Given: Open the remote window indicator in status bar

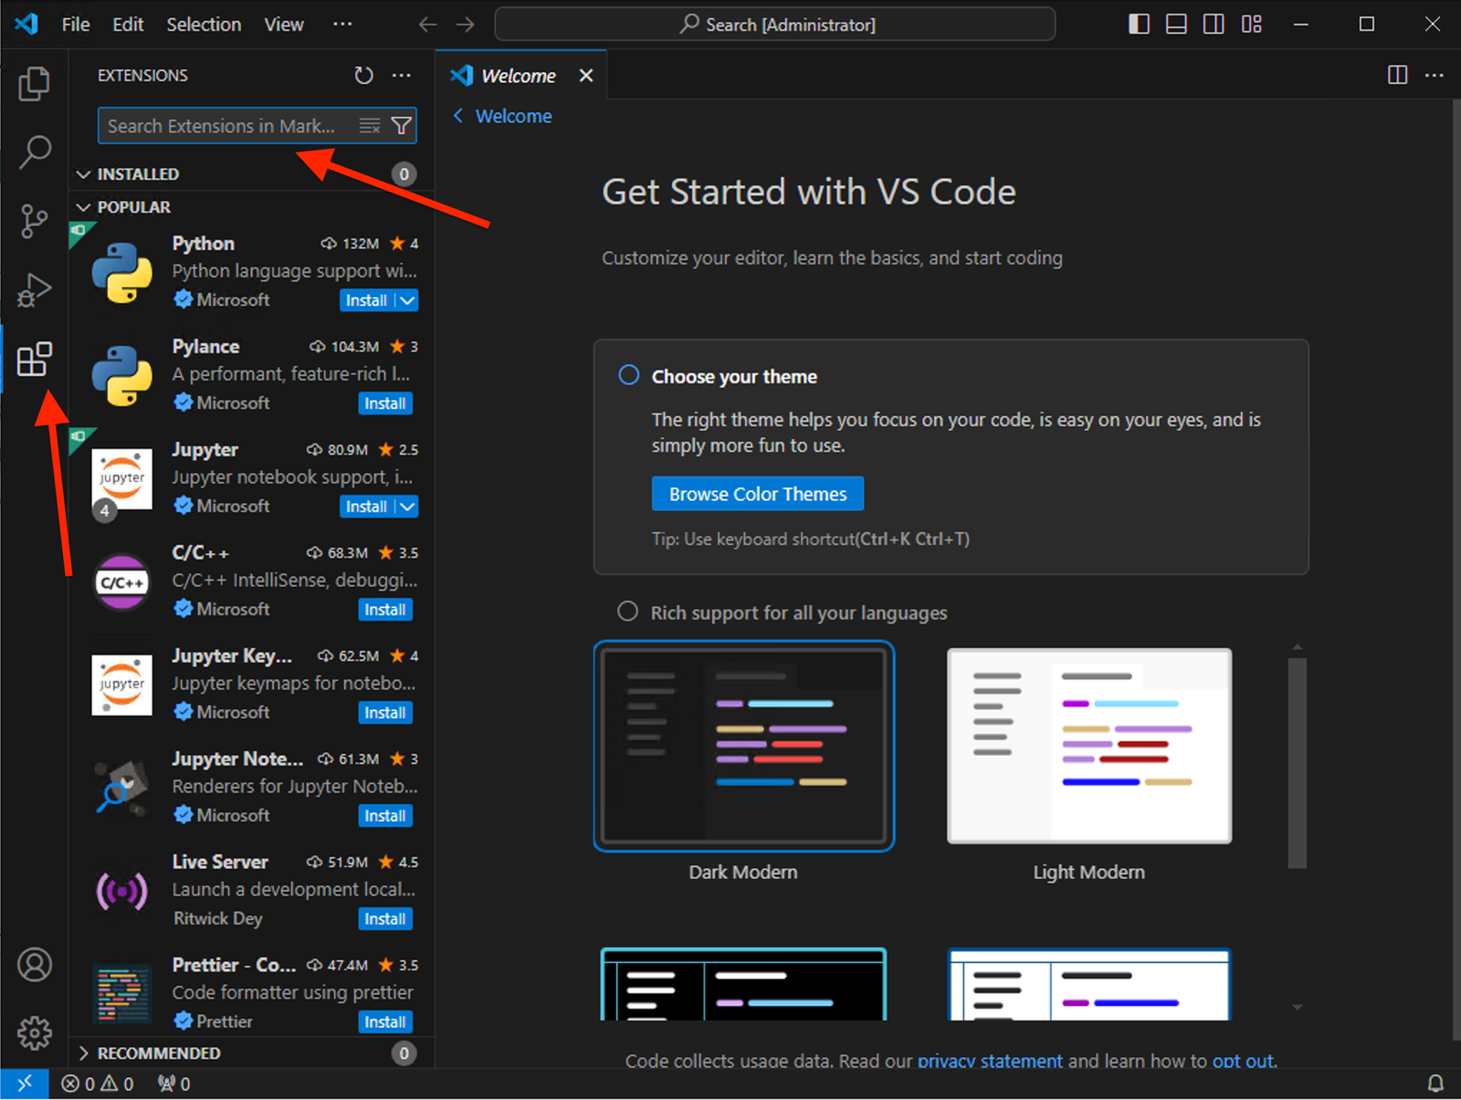Looking at the screenshot, I should [x=24, y=1084].
